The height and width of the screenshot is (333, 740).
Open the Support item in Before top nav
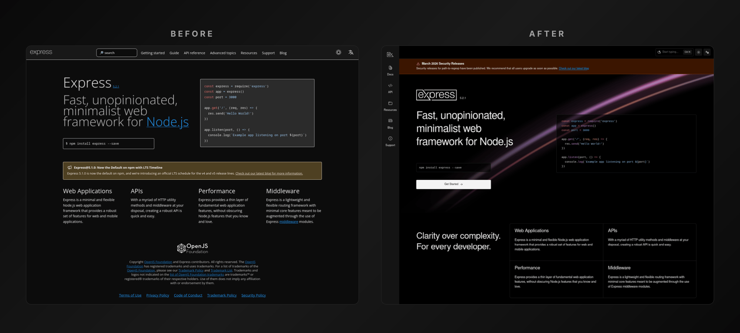coord(268,53)
